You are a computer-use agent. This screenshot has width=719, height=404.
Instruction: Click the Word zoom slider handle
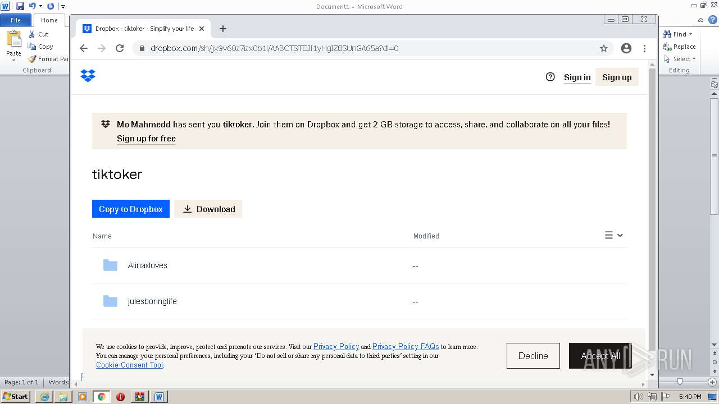680,382
